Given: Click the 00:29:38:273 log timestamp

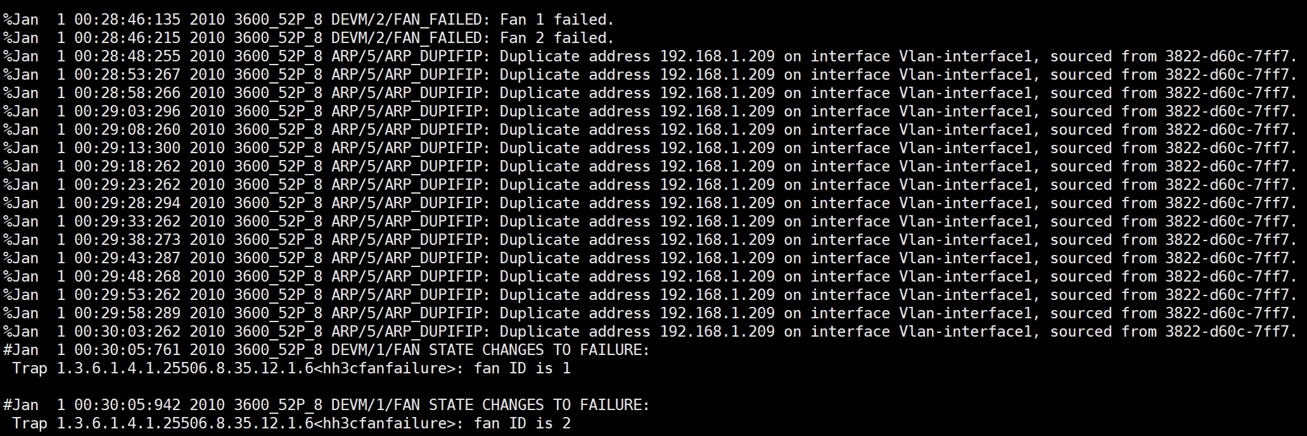Looking at the screenshot, I should 127,240.
